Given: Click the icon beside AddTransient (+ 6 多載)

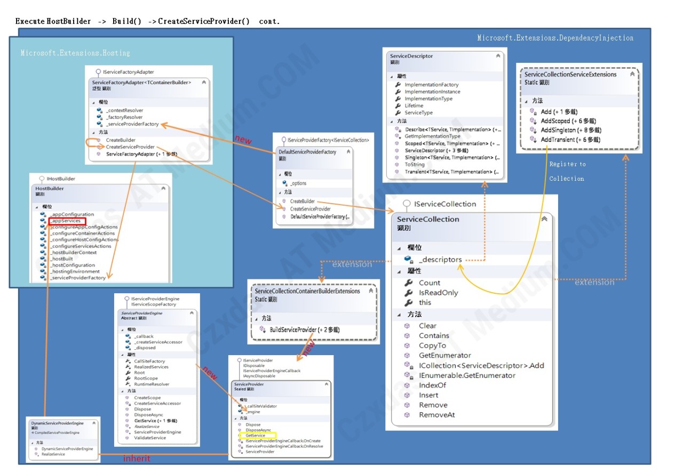Looking at the screenshot, I should click(533, 140).
